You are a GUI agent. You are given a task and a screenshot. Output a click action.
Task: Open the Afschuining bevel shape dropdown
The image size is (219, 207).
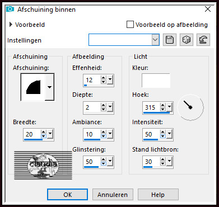click(49, 87)
